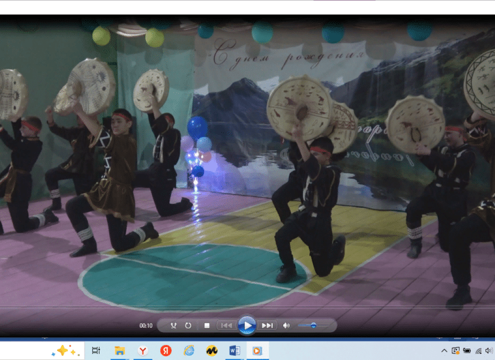Toggle repeat mode in the player
Viewport: 495px width, 360px height.
click(x=188, y=326)
